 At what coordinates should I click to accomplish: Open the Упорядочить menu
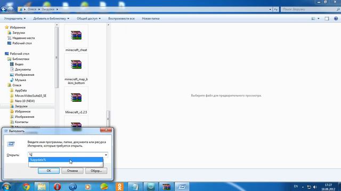pyautogui.click(x=15, y=19)
